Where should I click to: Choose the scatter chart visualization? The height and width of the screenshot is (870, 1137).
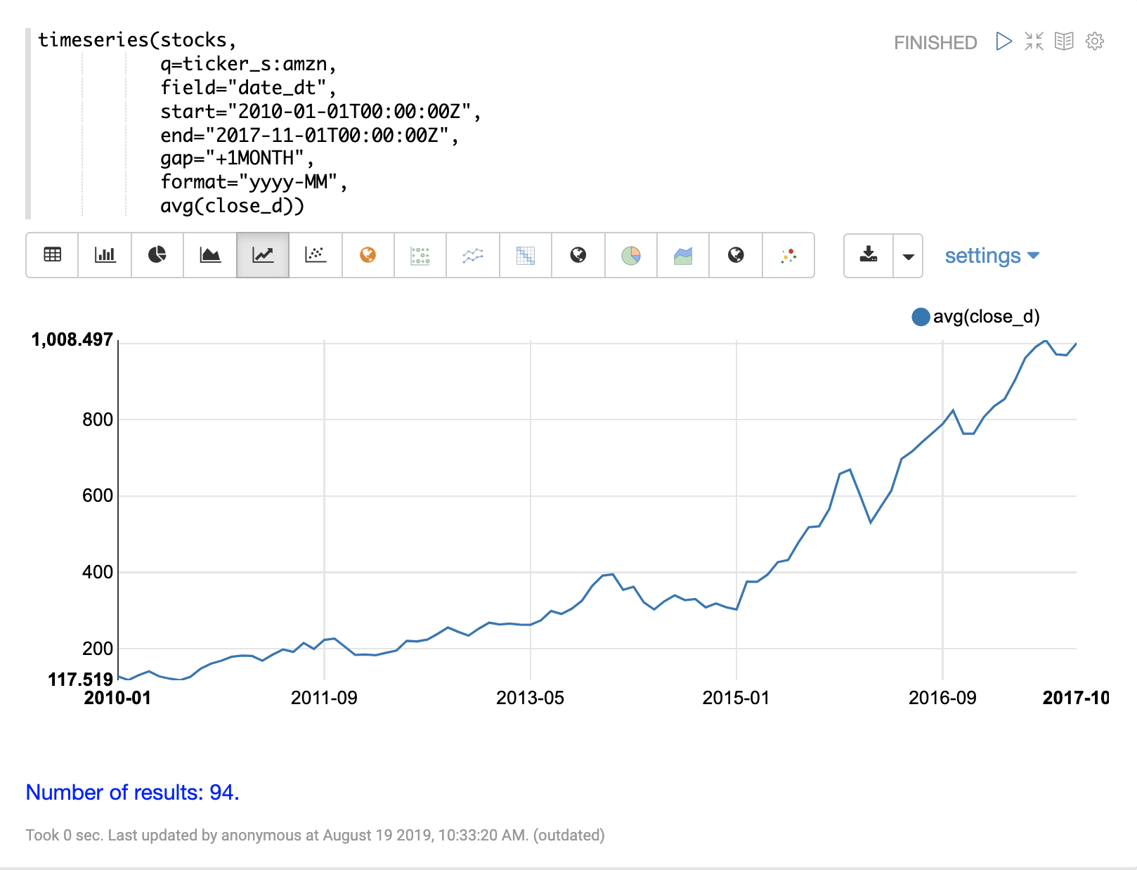(x=316, y=255)
